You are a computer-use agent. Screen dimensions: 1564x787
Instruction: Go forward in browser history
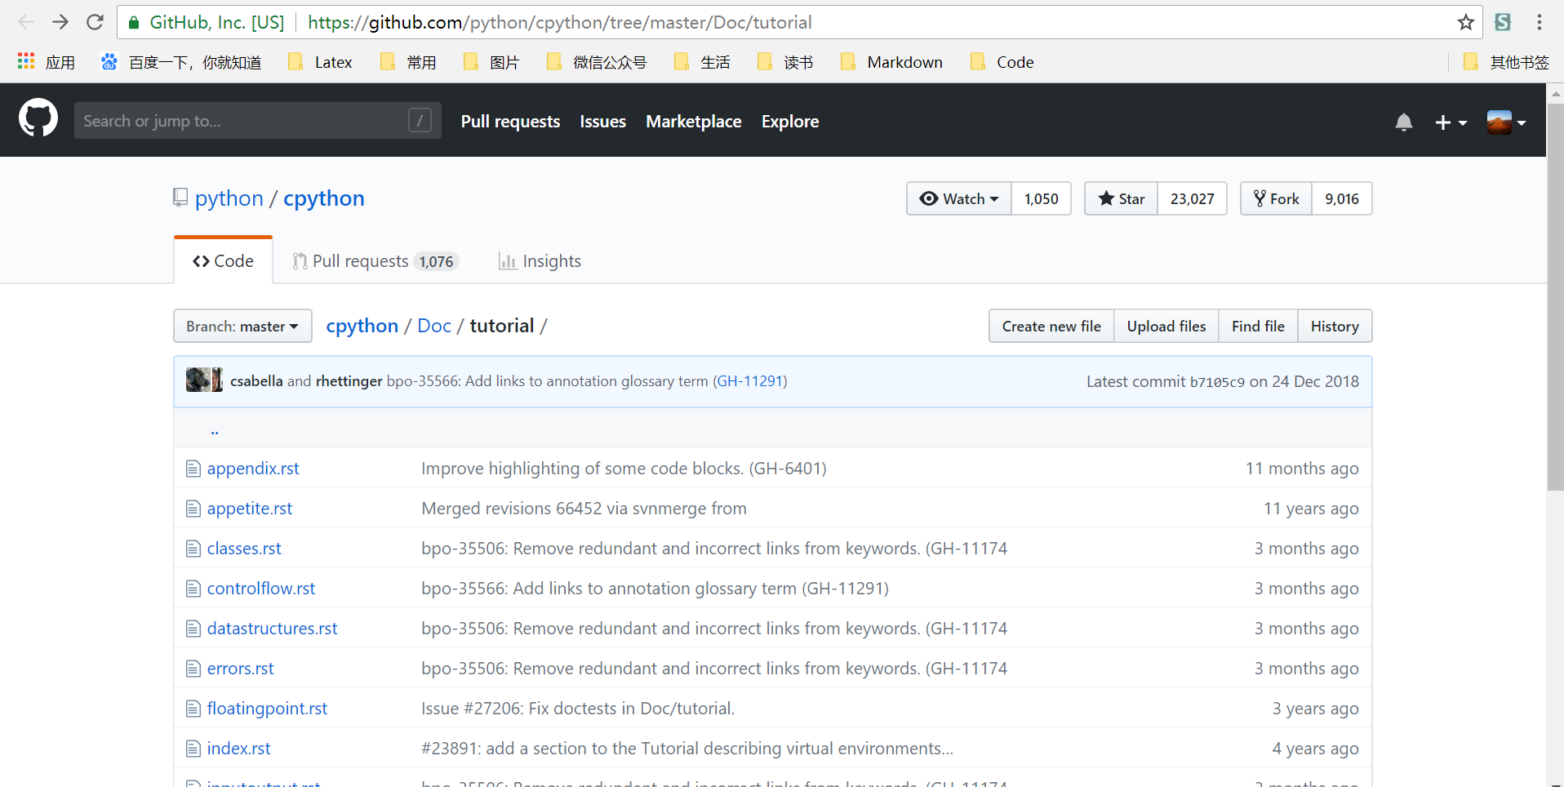60,22
